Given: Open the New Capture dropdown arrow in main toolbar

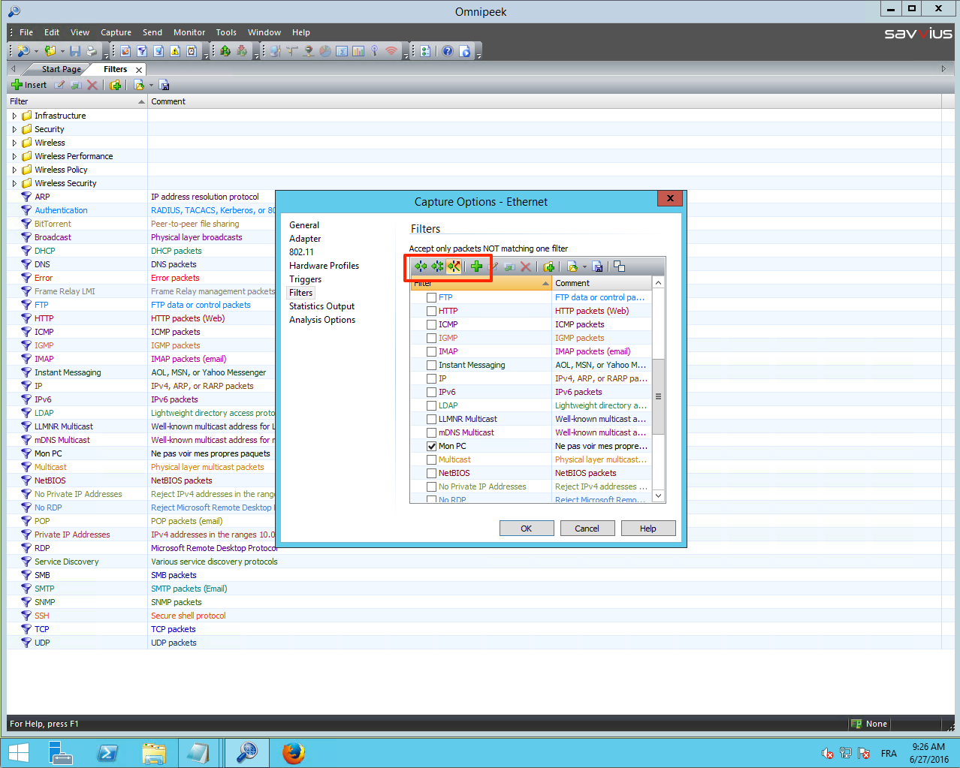Looking at the screenshot, I should [36, 51].
